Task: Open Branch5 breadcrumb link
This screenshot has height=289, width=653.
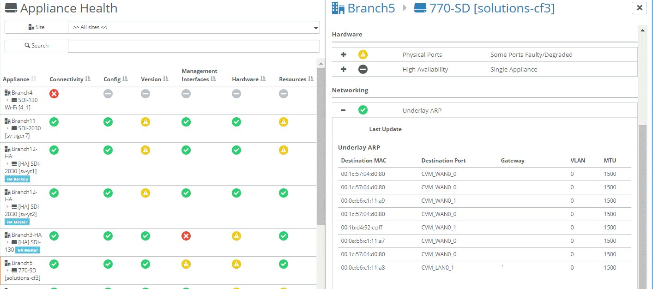Action: pyautogui.click(x=364, y=8)
